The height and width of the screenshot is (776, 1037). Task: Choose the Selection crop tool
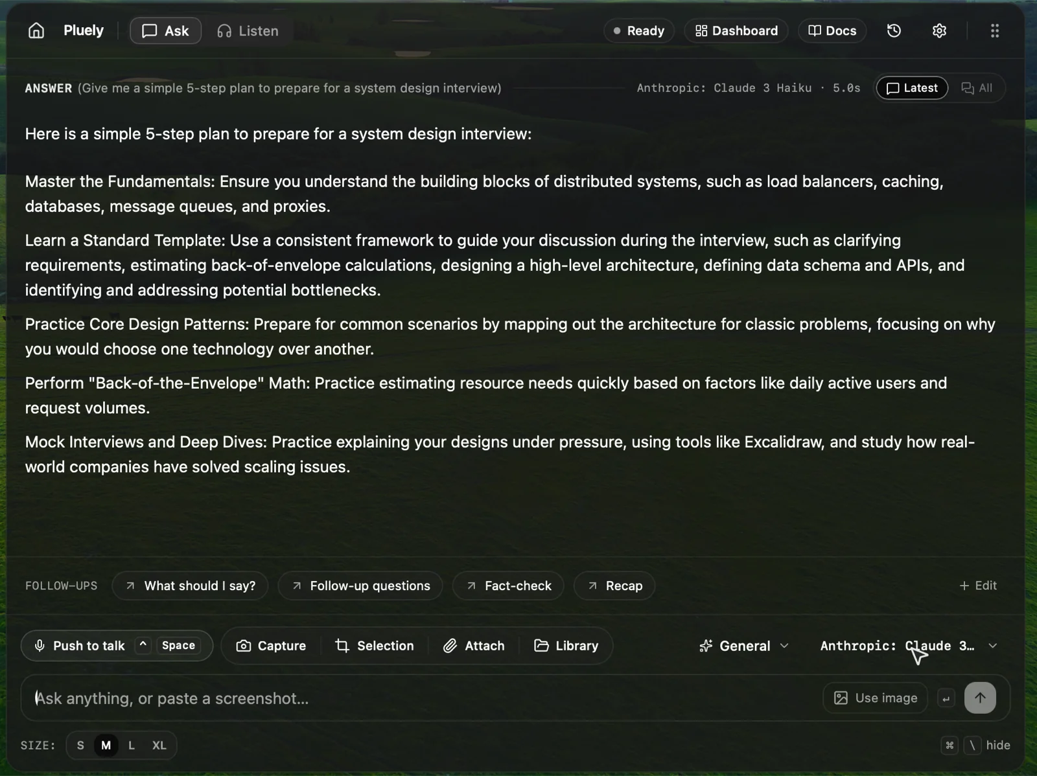pos(375,646)
